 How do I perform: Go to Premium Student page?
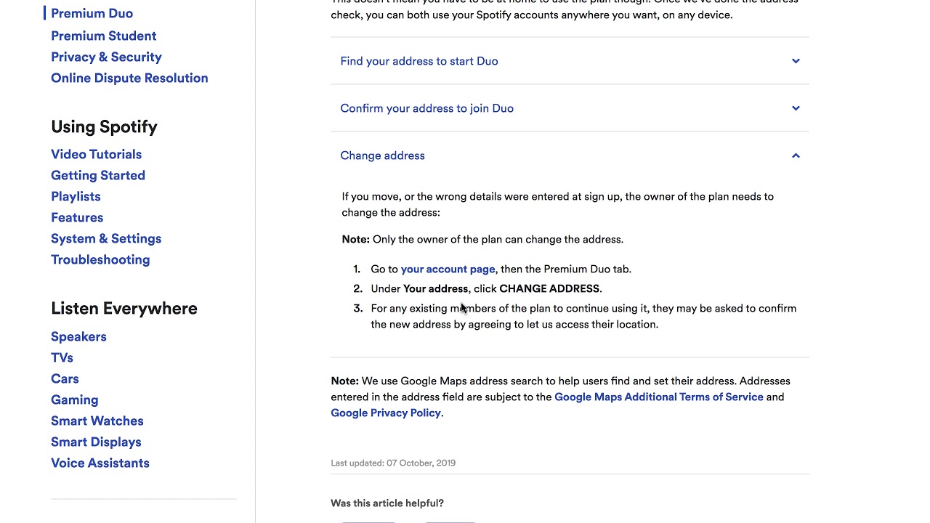(103, 36)
